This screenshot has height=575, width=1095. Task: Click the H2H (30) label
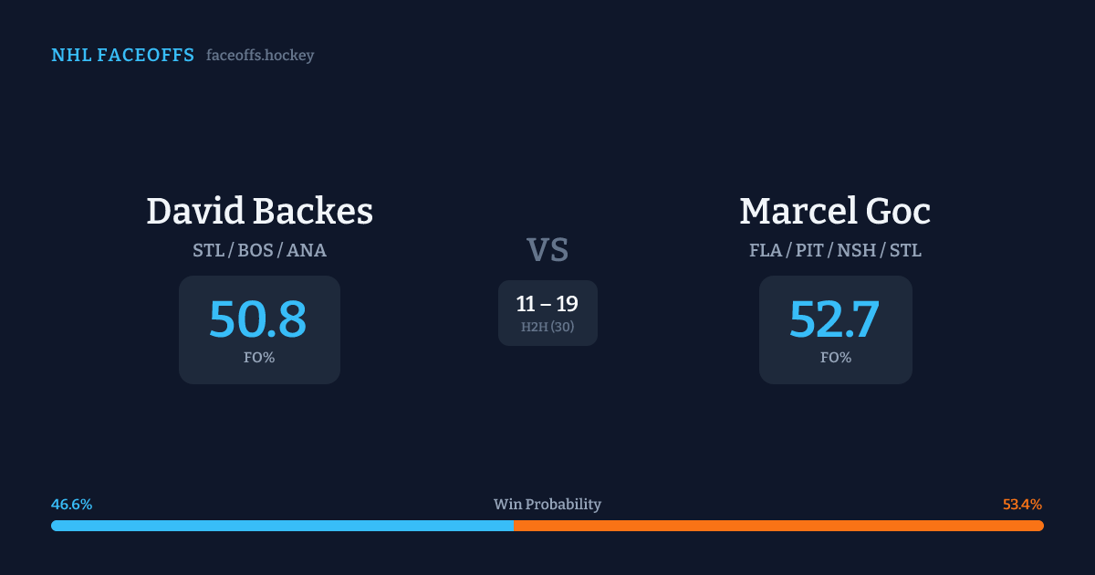click(x=547, y=327)
